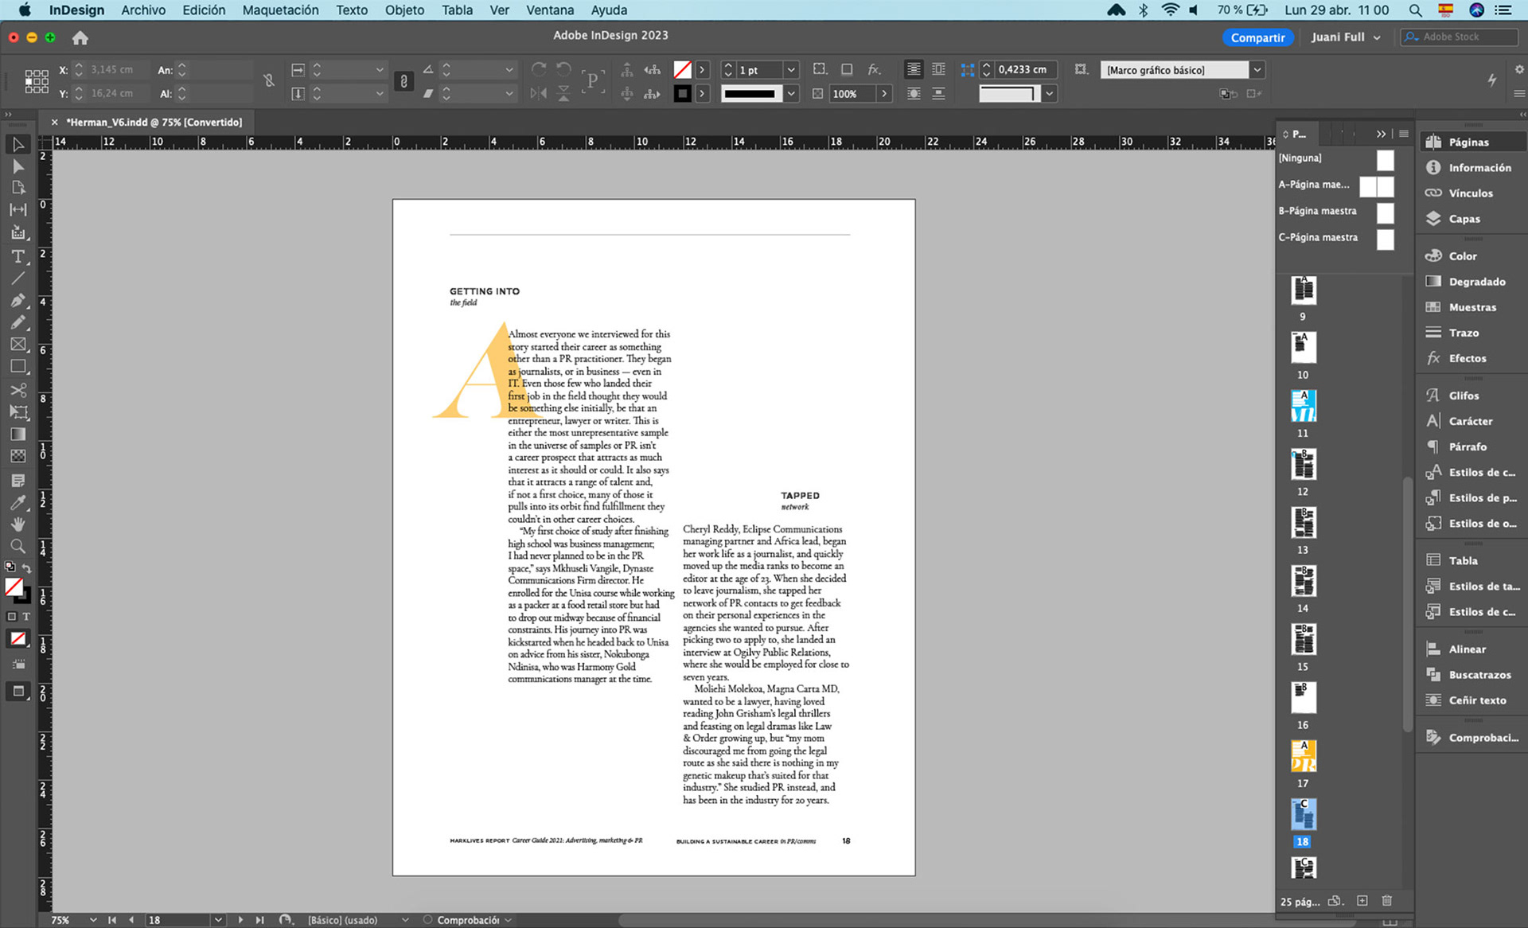The width and height of the screenshot is (1528, 928).
Task: Select the Zoom tool
Action: (x=18, y=546)
